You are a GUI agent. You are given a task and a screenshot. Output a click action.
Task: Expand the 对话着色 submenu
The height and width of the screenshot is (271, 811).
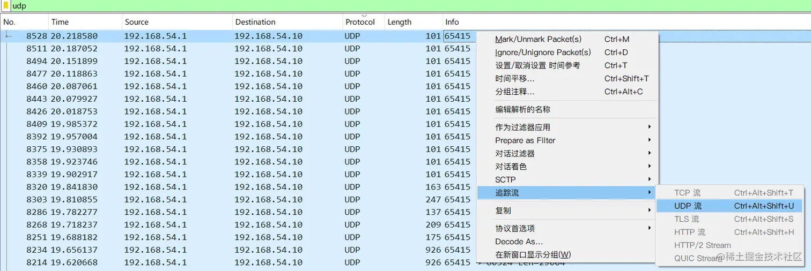567,167
